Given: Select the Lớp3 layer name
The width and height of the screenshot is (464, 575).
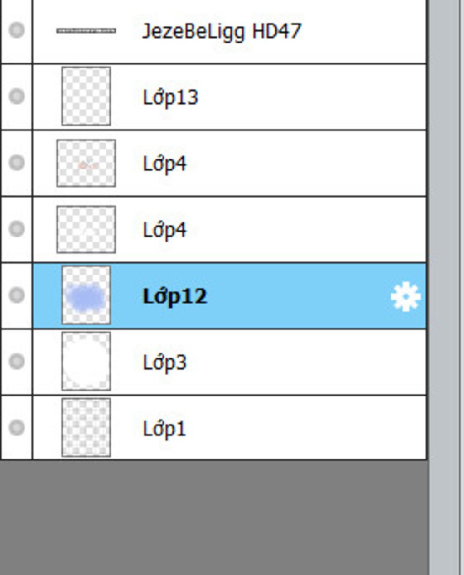Looking at the screenshot, I should click(x=164, y=362).
